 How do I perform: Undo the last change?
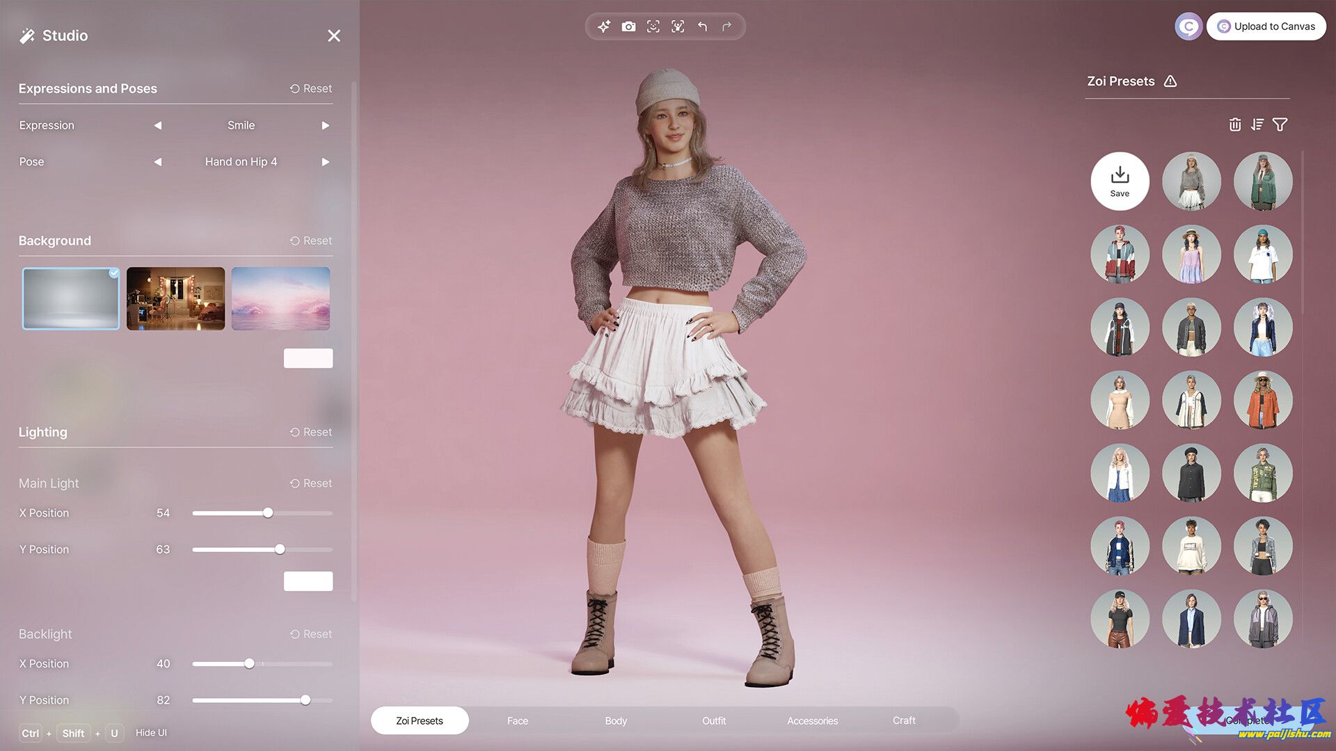[703, 26]
